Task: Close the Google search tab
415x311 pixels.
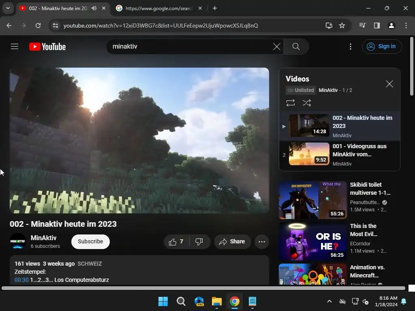Action: coord(200,8)
